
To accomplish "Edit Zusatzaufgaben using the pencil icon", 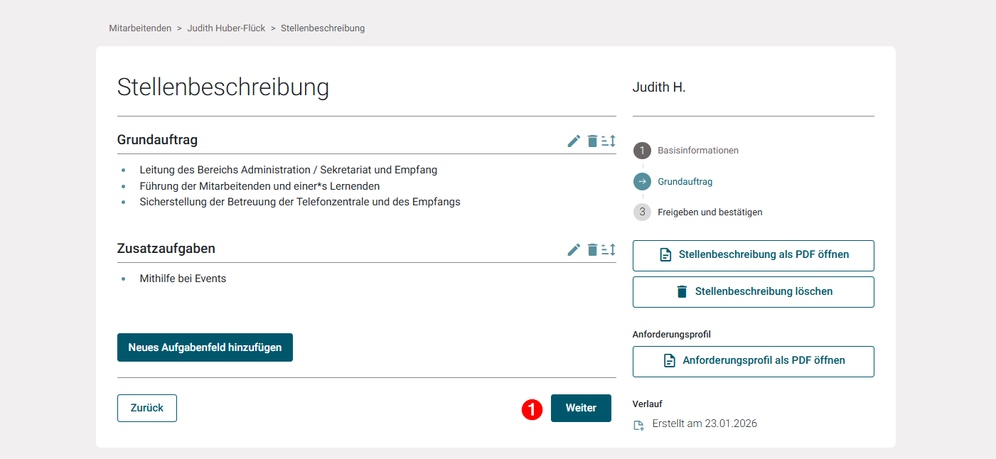I will tap(574, 249).
